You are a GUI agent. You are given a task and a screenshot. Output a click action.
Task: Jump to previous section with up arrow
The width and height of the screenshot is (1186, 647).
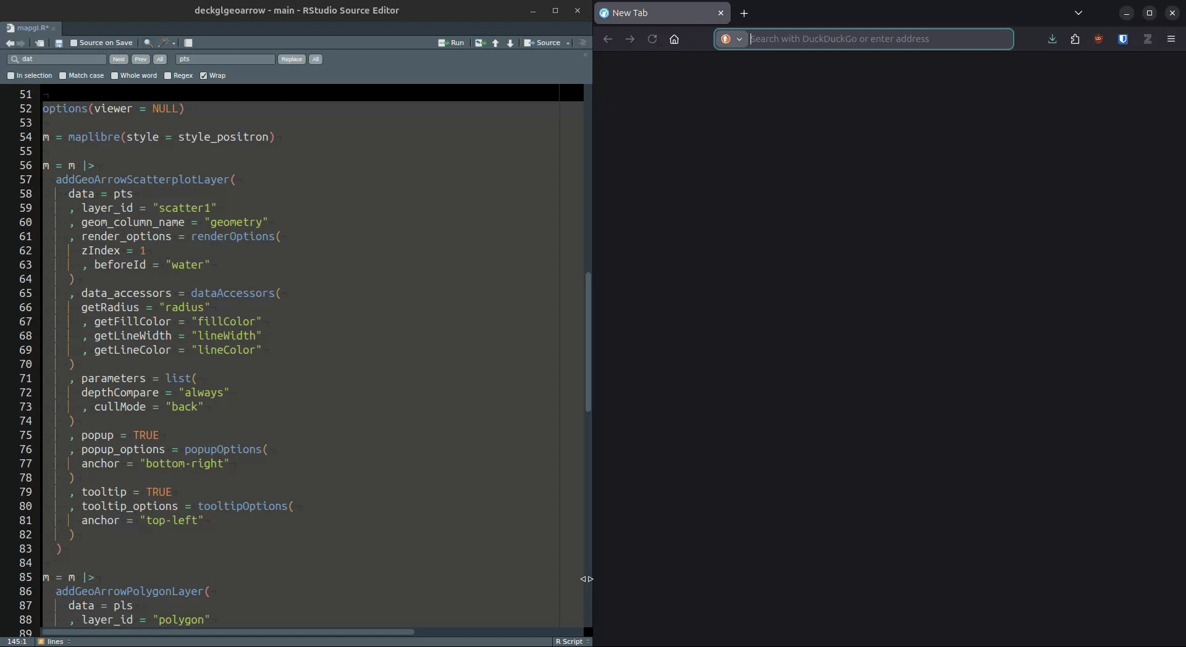[x=495, y=43]
